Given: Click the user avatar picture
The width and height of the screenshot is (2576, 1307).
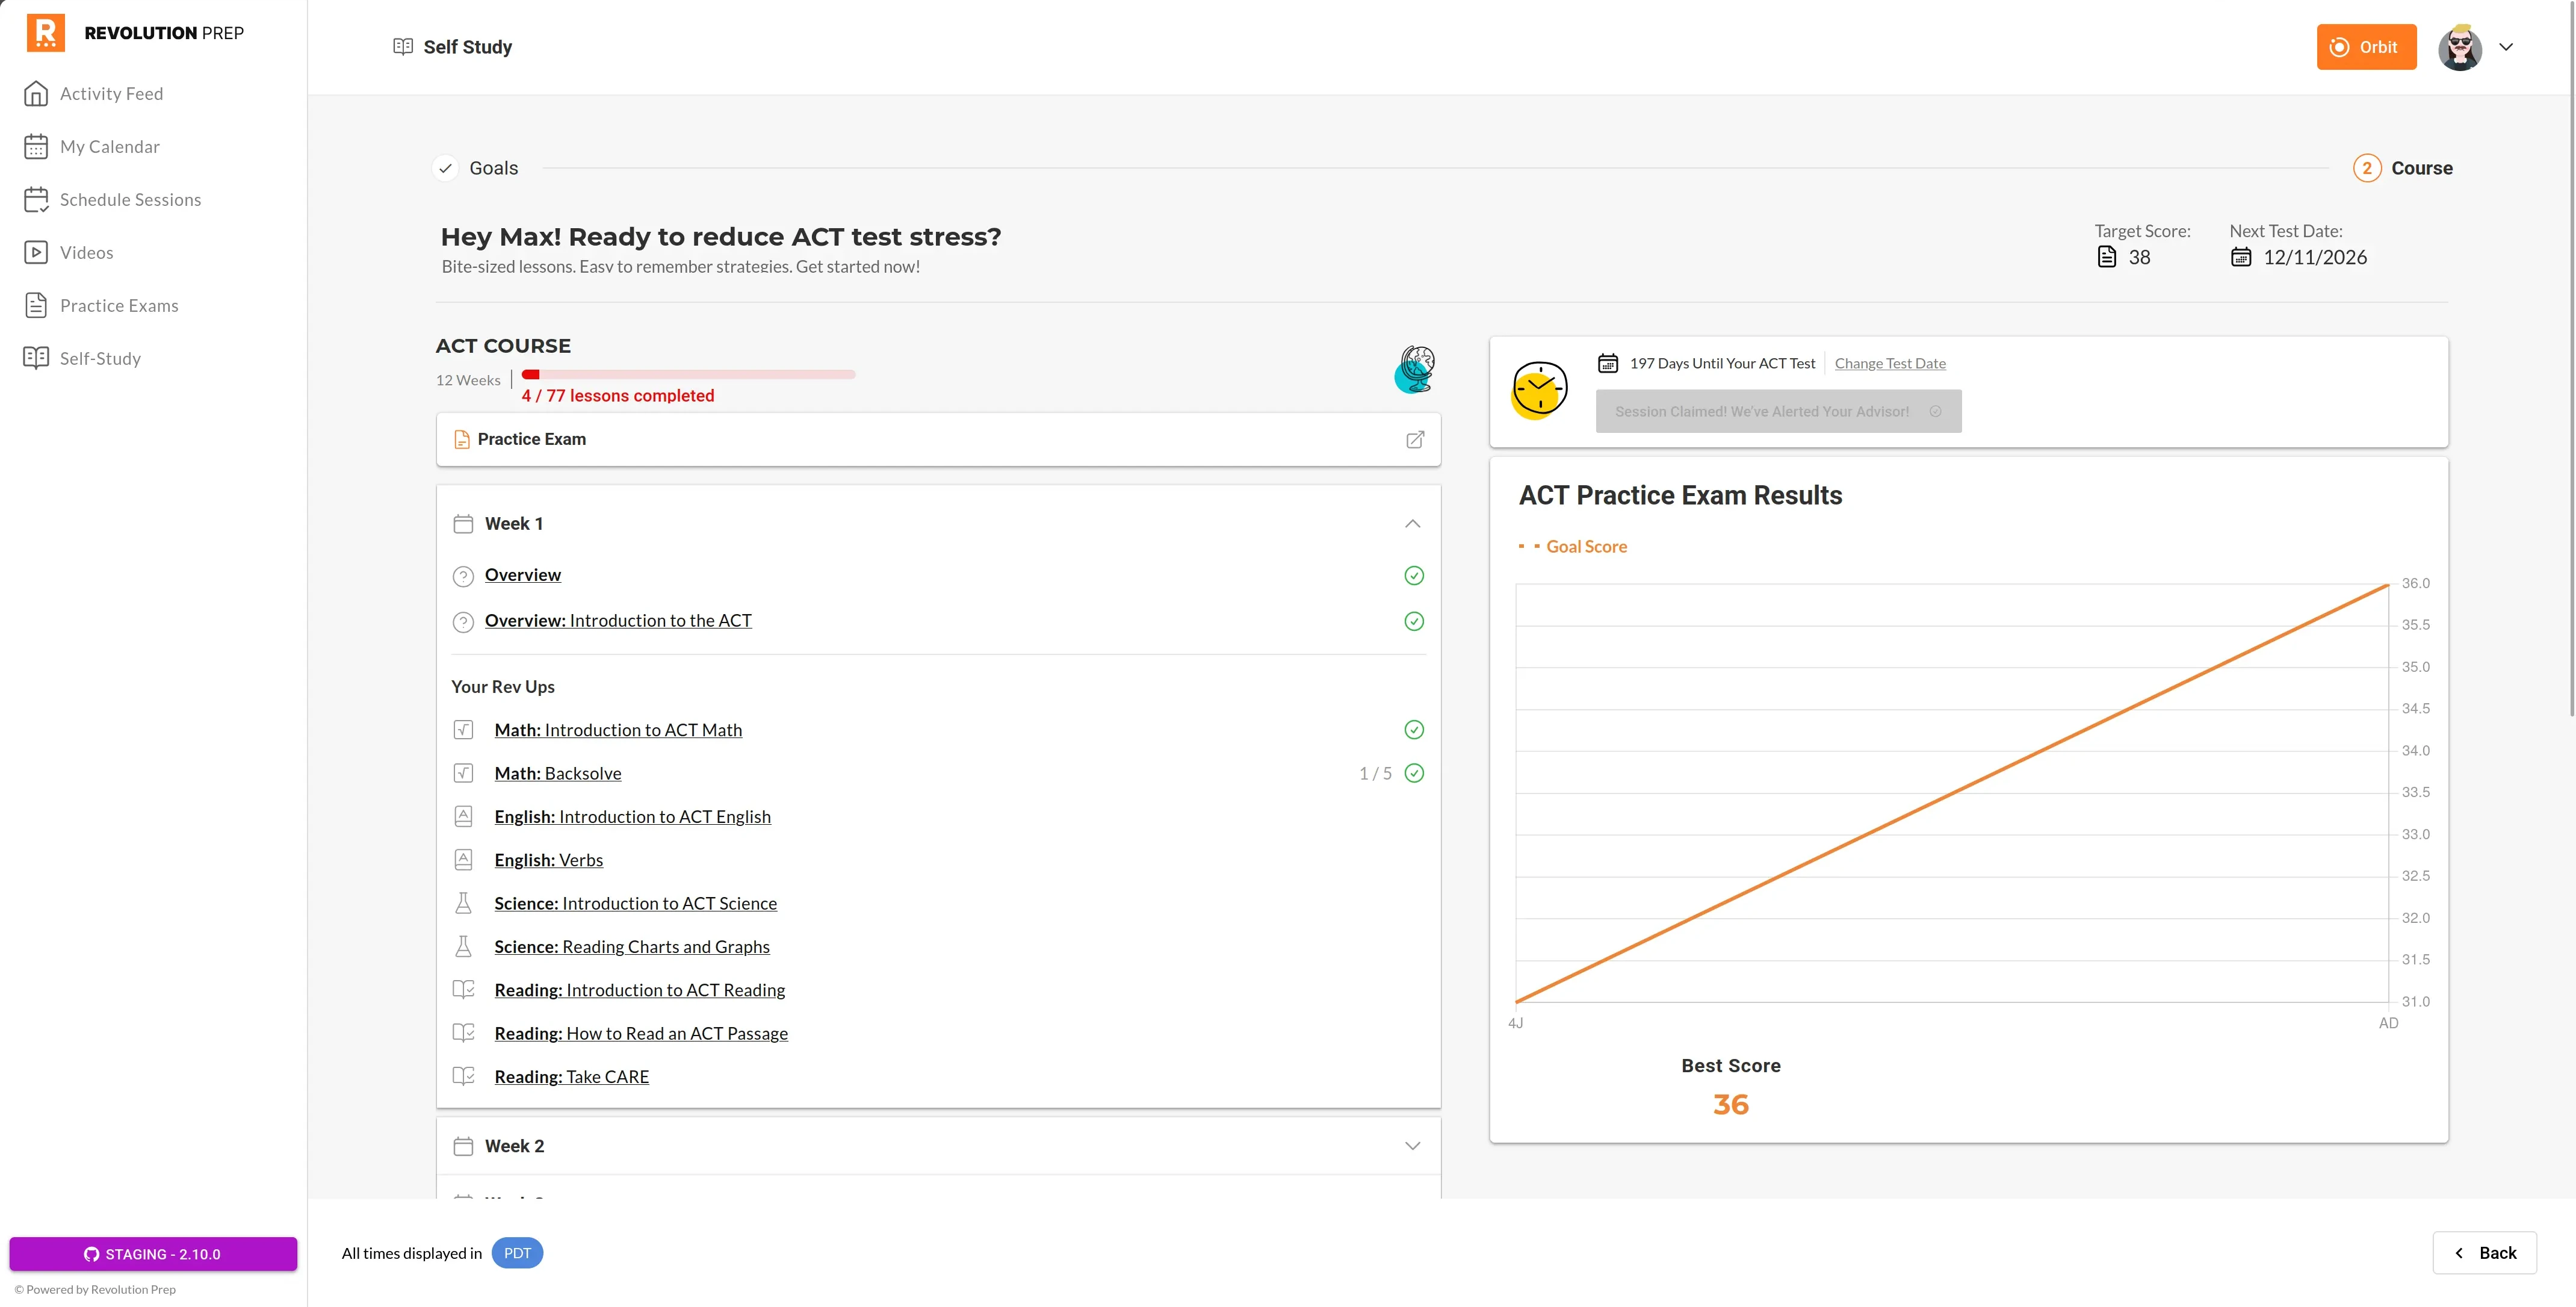Looking at the screenshot, I should point(2460,47).
